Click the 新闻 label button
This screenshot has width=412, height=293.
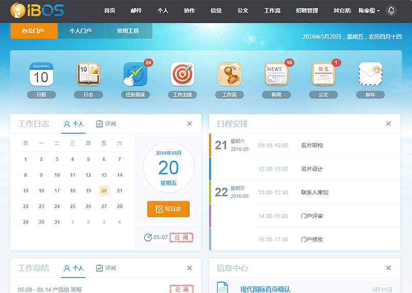tap(276, 94)
